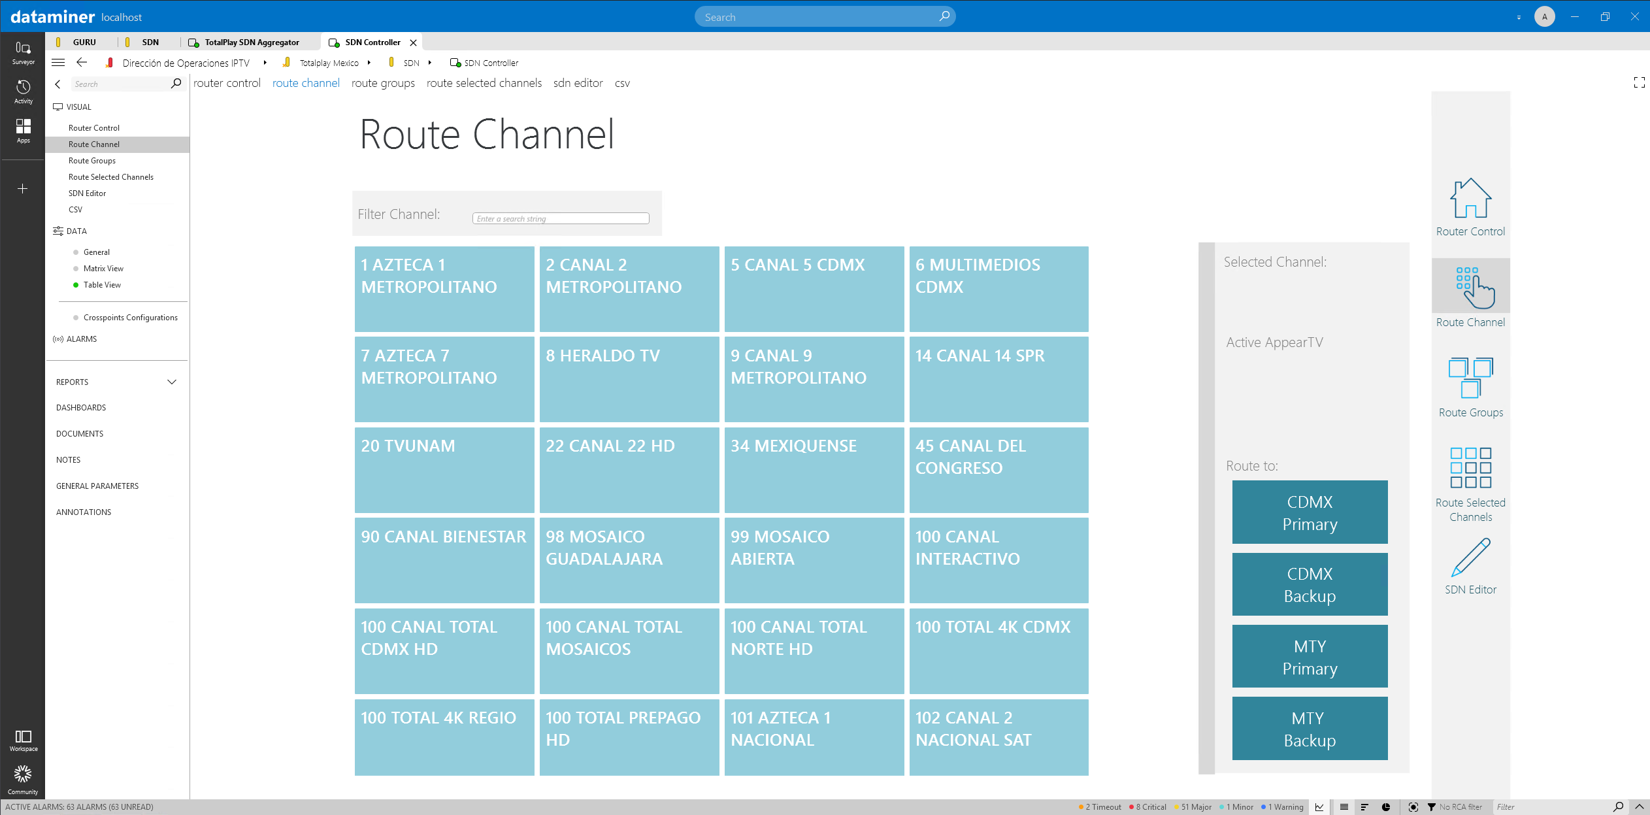Viewport: 1650px width, 815px height.
Task: Click the plus add icon in sidebar
Action: click(23, 189)
